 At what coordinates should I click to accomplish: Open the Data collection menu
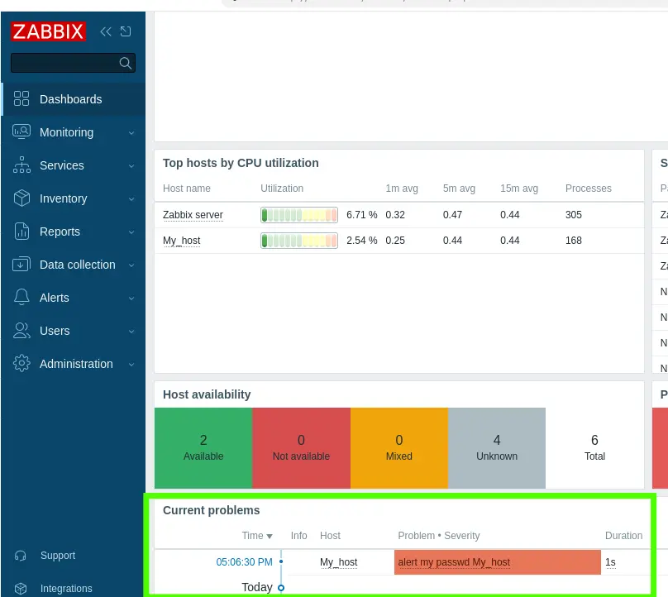77,265
